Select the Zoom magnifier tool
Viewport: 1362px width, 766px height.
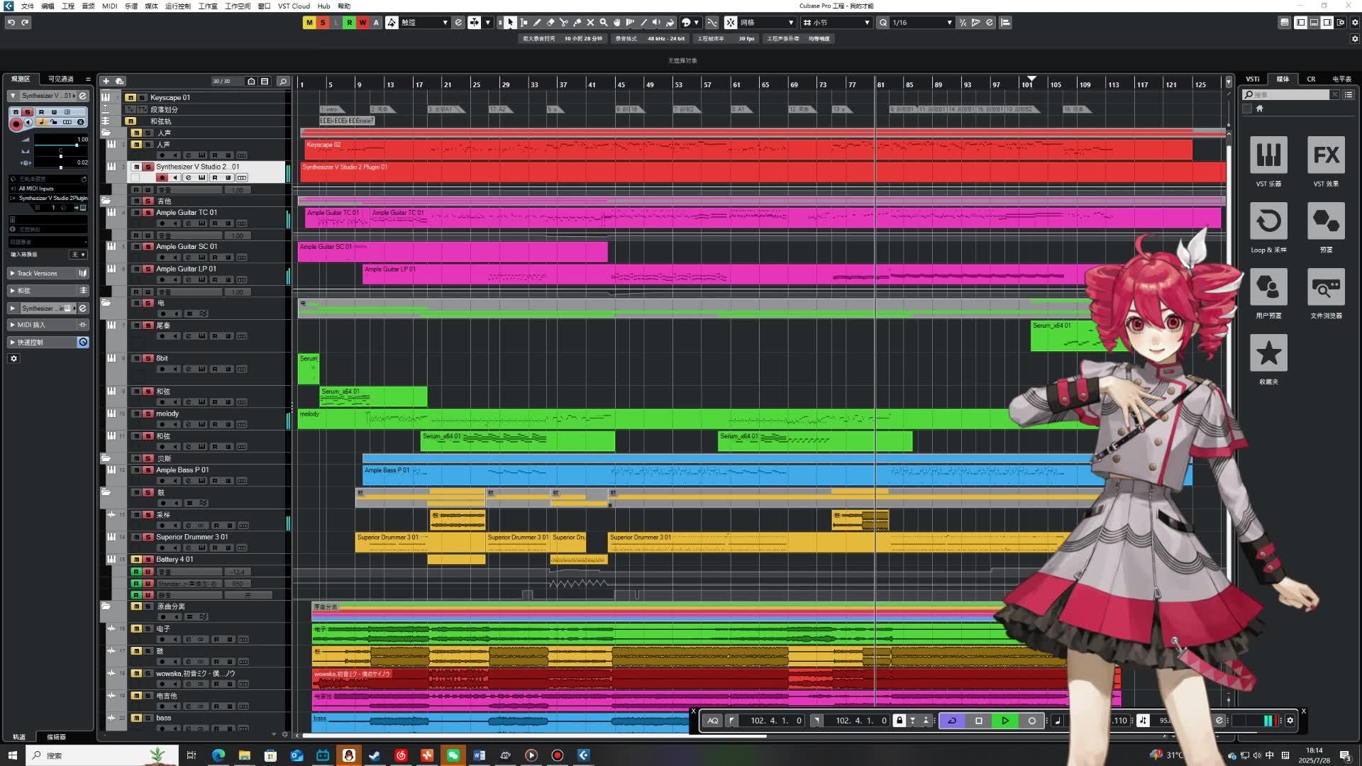(604, 23)
